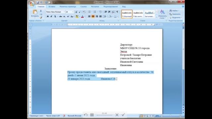Screen dimensions: 212x119
Task: Select the tab stop type at ruler corner
Action: point(30,25)
